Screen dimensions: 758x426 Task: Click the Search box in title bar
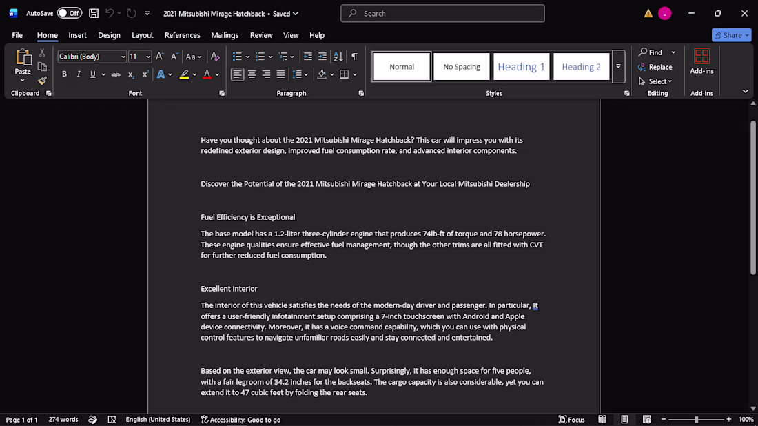(x=442, y=14)
